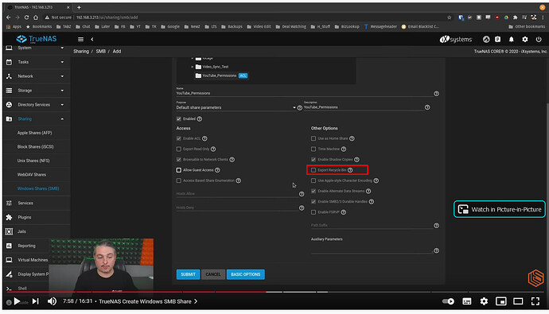Check Export Read Only option
Screen dimensions: 549x314
tap(179, 149)
